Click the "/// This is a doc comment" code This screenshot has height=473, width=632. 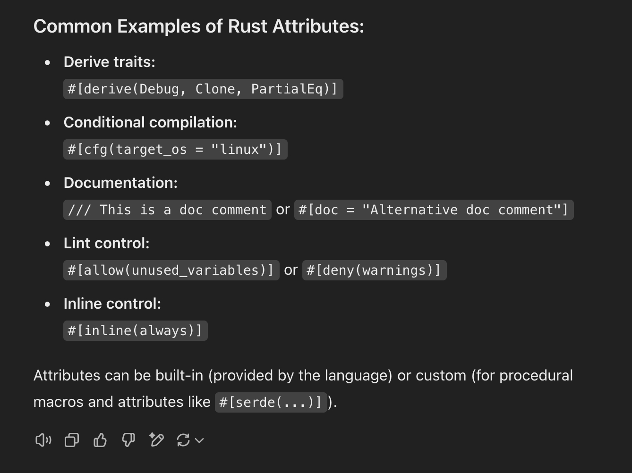(x=167, y=210)
